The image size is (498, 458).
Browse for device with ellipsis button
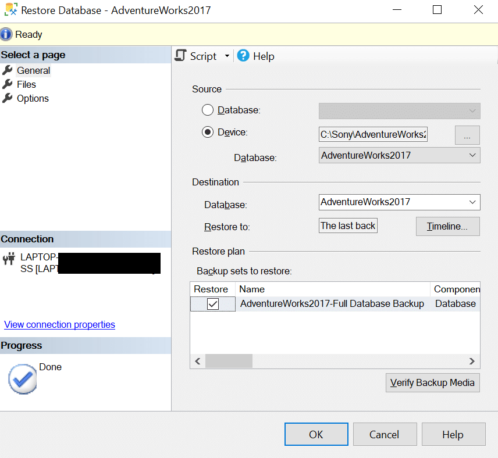pyautogui.click(x=467, y=135)
